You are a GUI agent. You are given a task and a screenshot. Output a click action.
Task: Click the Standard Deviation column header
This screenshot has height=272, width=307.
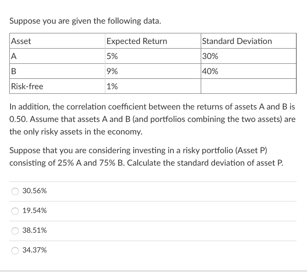(x=237, y=41)
